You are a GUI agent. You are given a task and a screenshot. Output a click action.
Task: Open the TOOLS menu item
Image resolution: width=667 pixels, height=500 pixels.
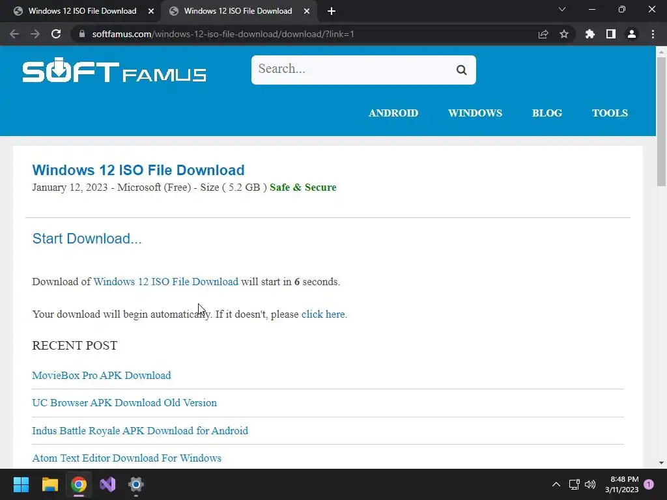(610, 113)
